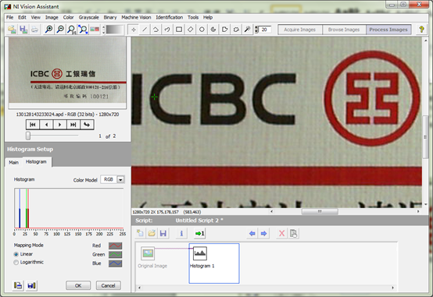The height and width of the screenshot is (297, 433).
Task: Select the Rotated Rectangle ROI tool
Action: tap(190, 30)
